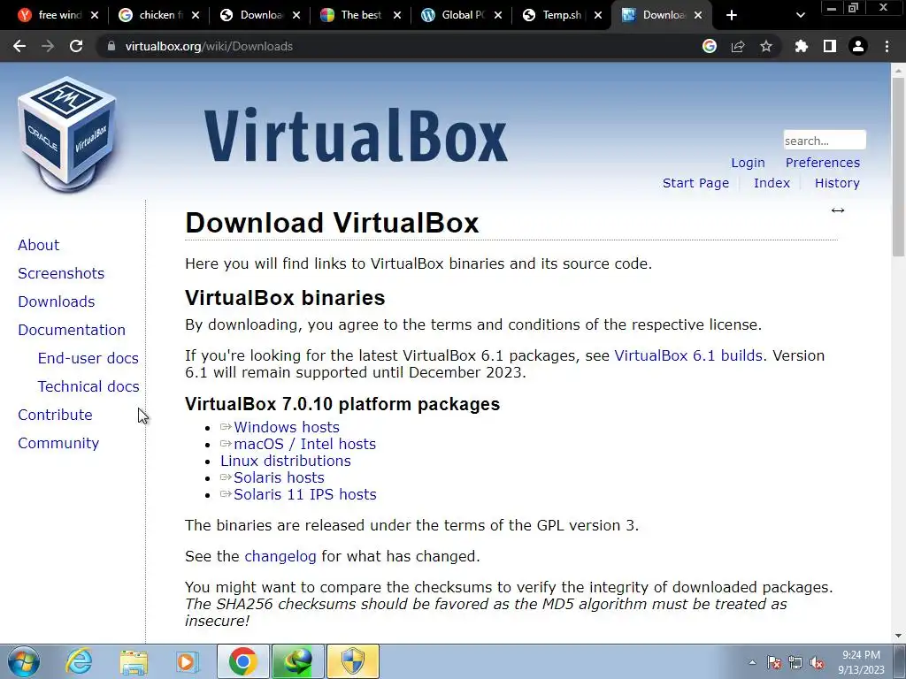Click the Chrome taskbar icon

coord(242,661)
